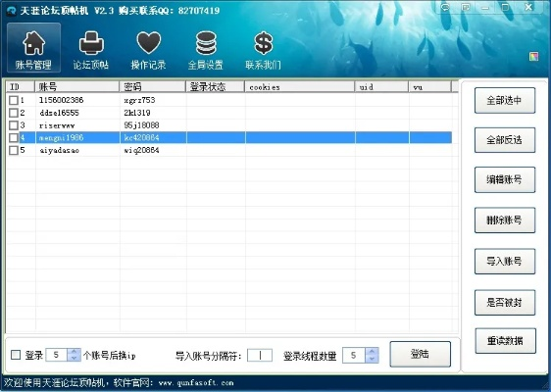Click the cookies column header
Image resolution: width=551 pixels, height=392 pixels.
(x=300, y=87)
